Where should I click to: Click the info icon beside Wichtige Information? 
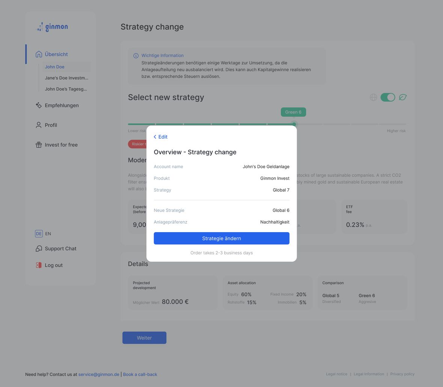(136, 56)
